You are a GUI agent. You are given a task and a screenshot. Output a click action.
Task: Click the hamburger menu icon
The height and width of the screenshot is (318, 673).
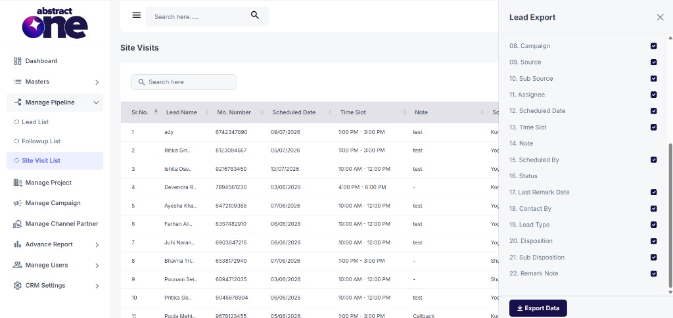pyautogui.click(x=137, y=16)
